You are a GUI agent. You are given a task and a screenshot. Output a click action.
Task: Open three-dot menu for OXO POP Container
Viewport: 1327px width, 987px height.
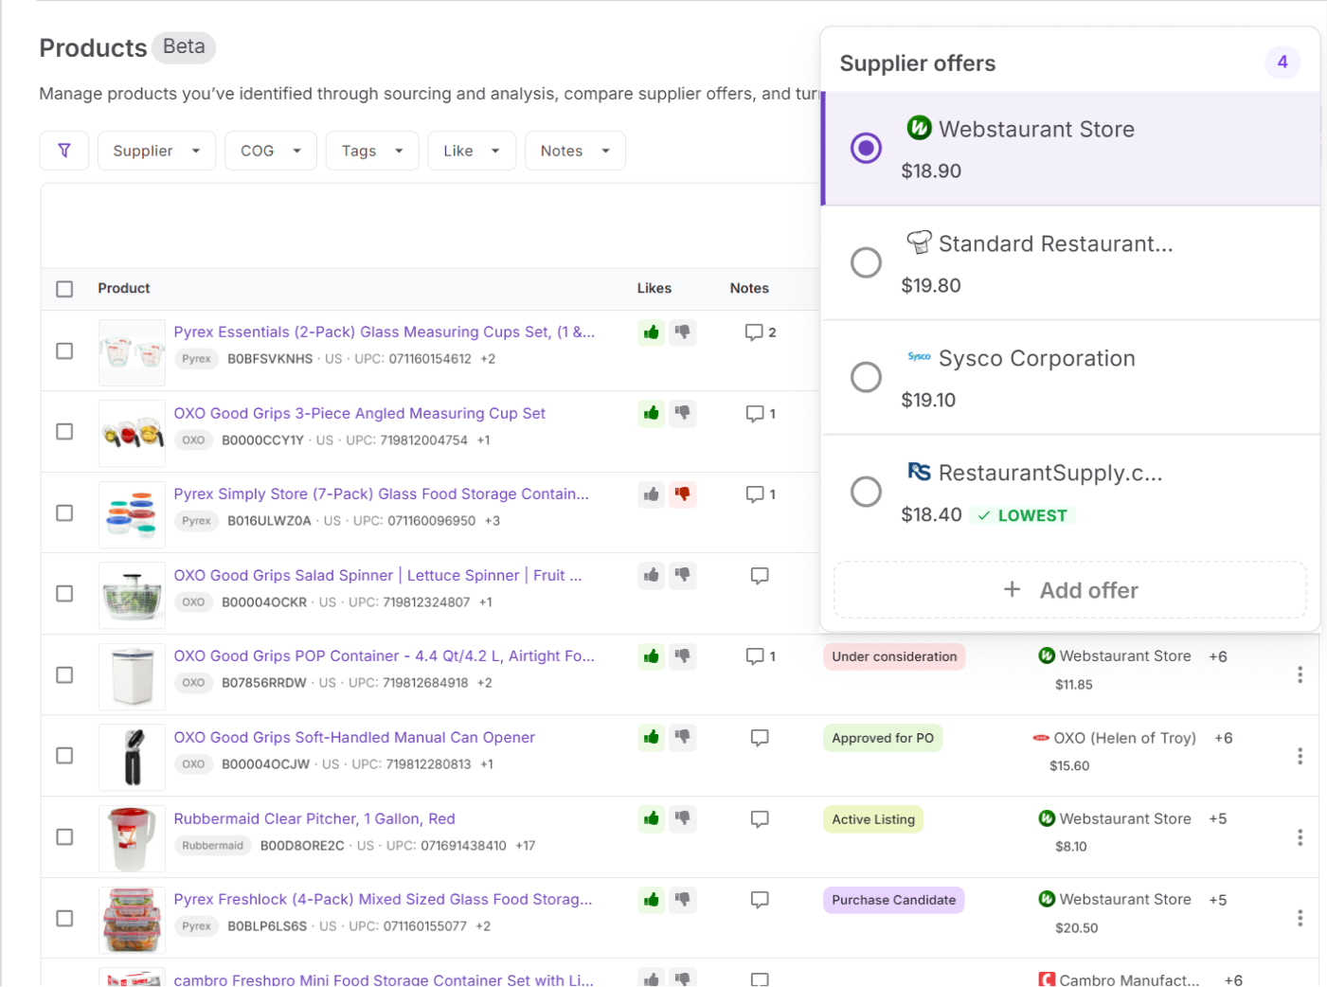tap(1300, 674)
